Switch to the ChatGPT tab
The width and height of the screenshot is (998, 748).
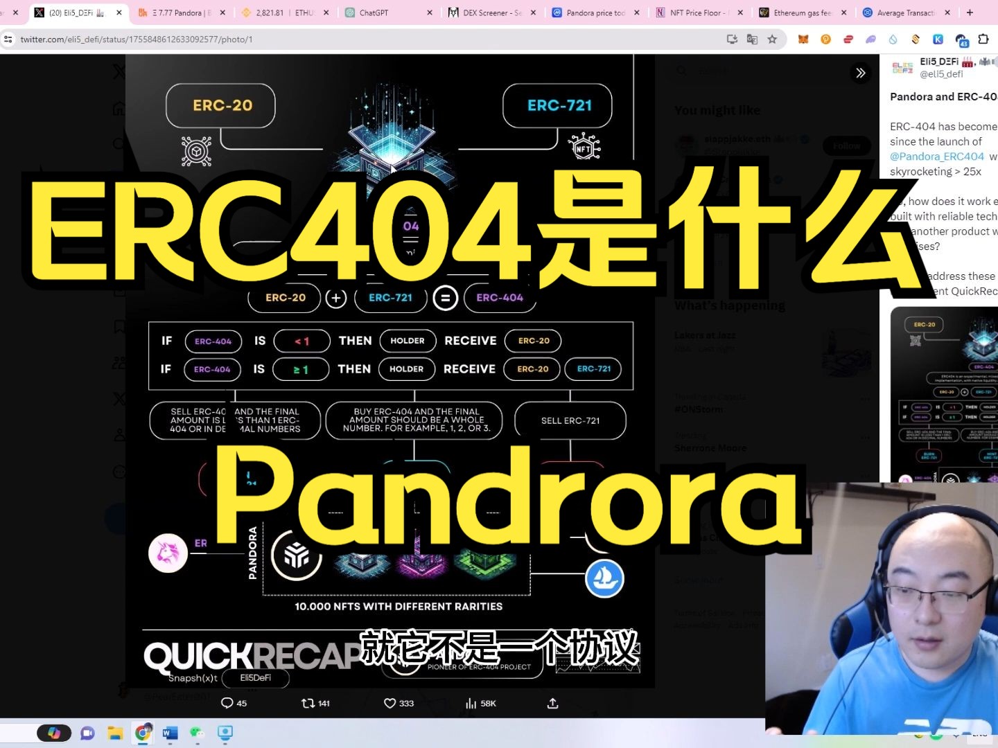click(388, 12)
